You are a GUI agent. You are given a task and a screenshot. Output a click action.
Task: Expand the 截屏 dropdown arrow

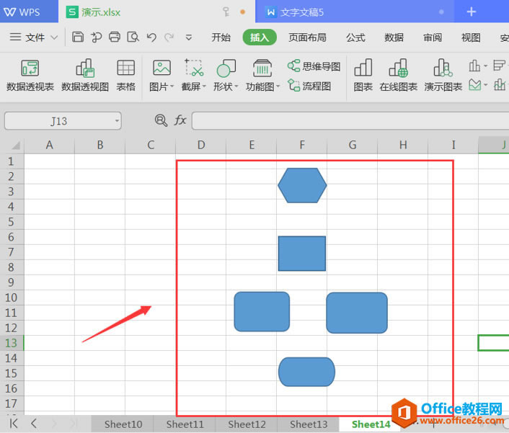[x=204, y=86]
